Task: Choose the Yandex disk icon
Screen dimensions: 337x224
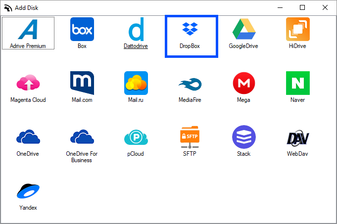Action: pyautogui.click(x=28, y=191)
